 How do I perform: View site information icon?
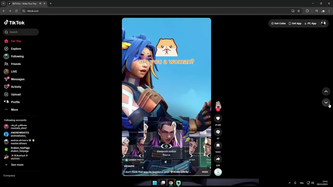coord(24,11)
